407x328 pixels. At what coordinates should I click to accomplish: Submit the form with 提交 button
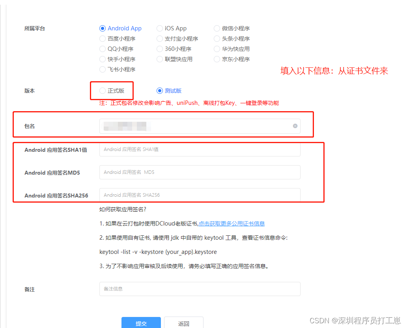[141, 323]
